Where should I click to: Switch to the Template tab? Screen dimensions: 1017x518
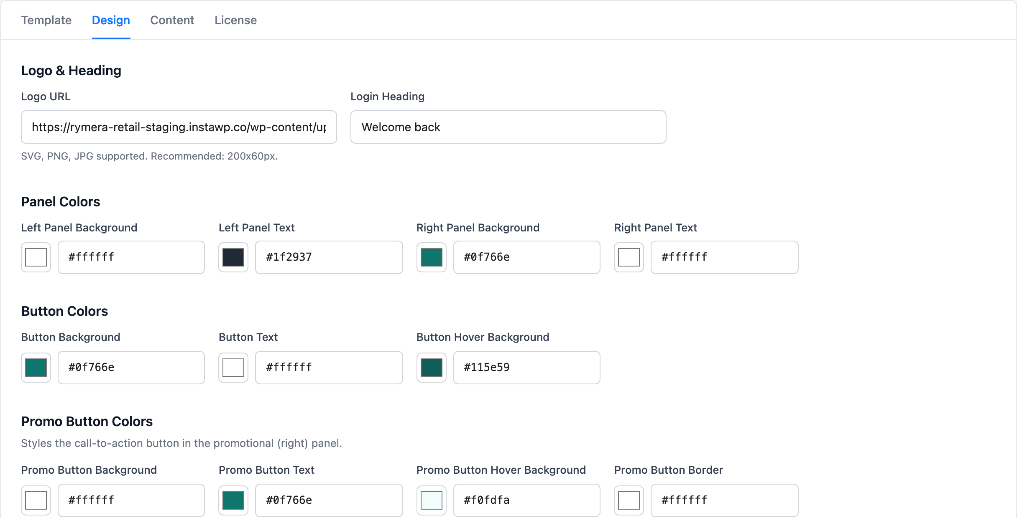point(46,20)
